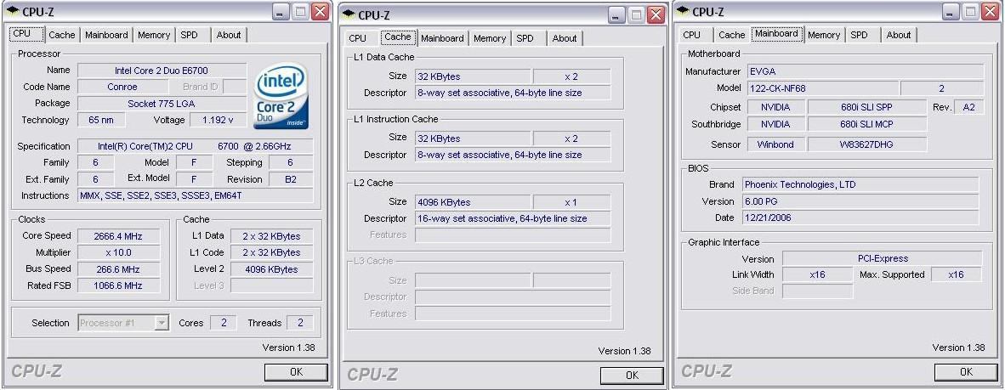Open Mainboard tab in the left window

pos(106,35)
